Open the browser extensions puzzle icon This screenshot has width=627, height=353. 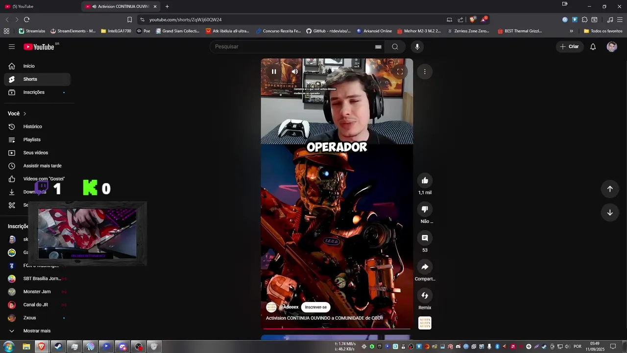584,20
